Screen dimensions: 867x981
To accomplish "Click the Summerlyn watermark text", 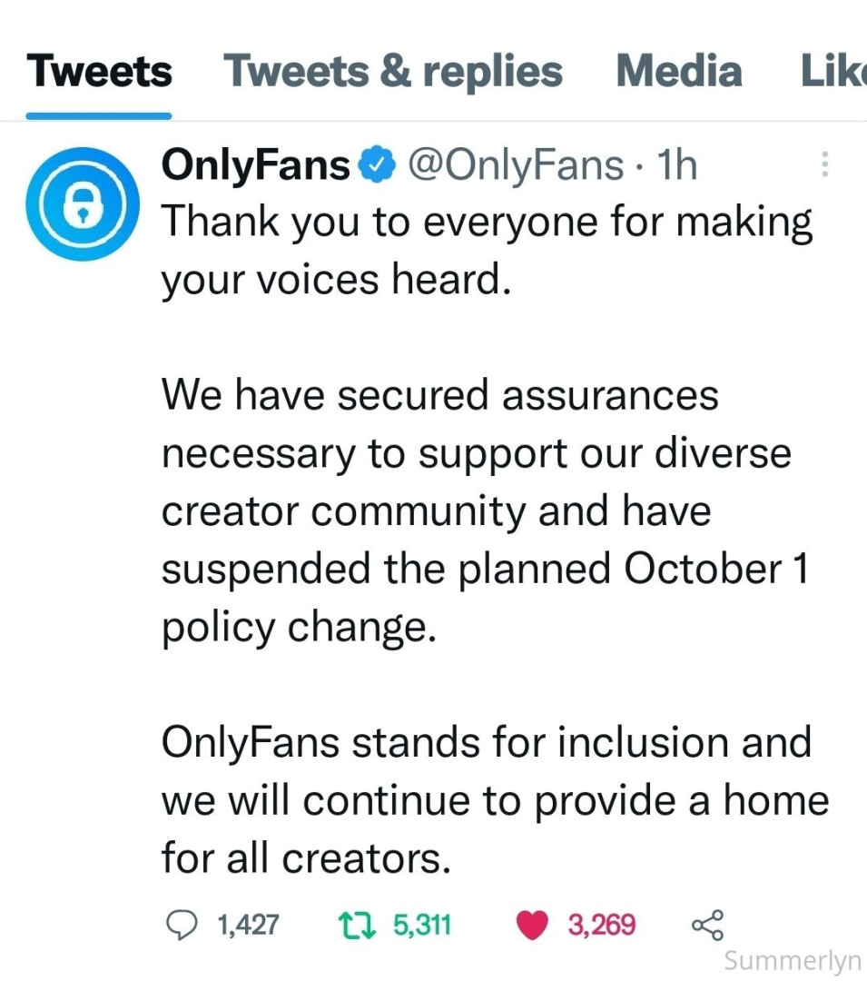I will tap(792, 960).
